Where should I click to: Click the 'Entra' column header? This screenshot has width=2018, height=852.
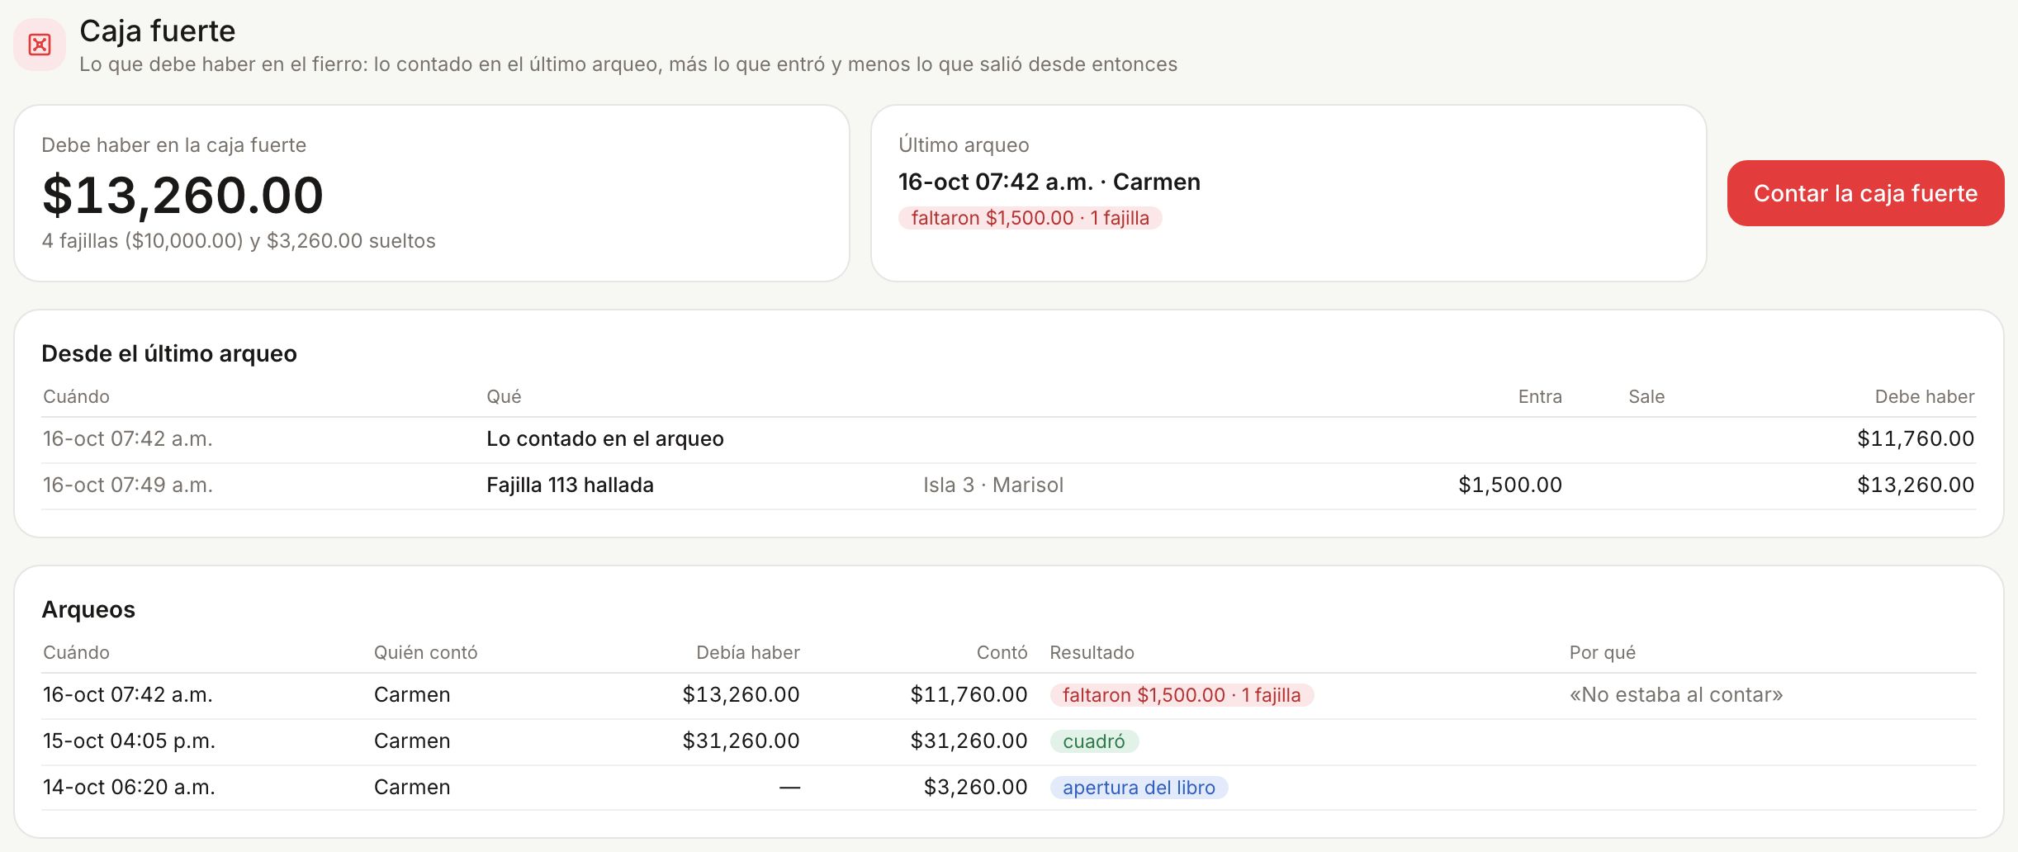point(1540,396)
